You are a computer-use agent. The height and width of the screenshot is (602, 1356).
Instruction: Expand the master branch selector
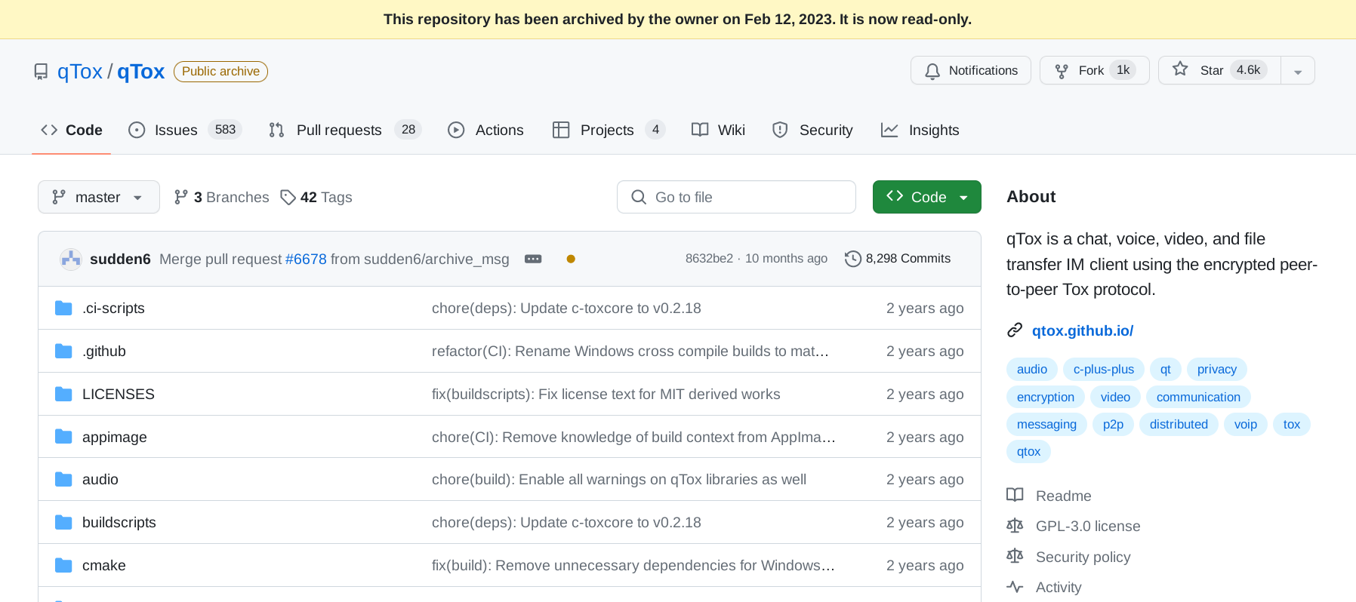pyautogui.click(x=99, y=197)
